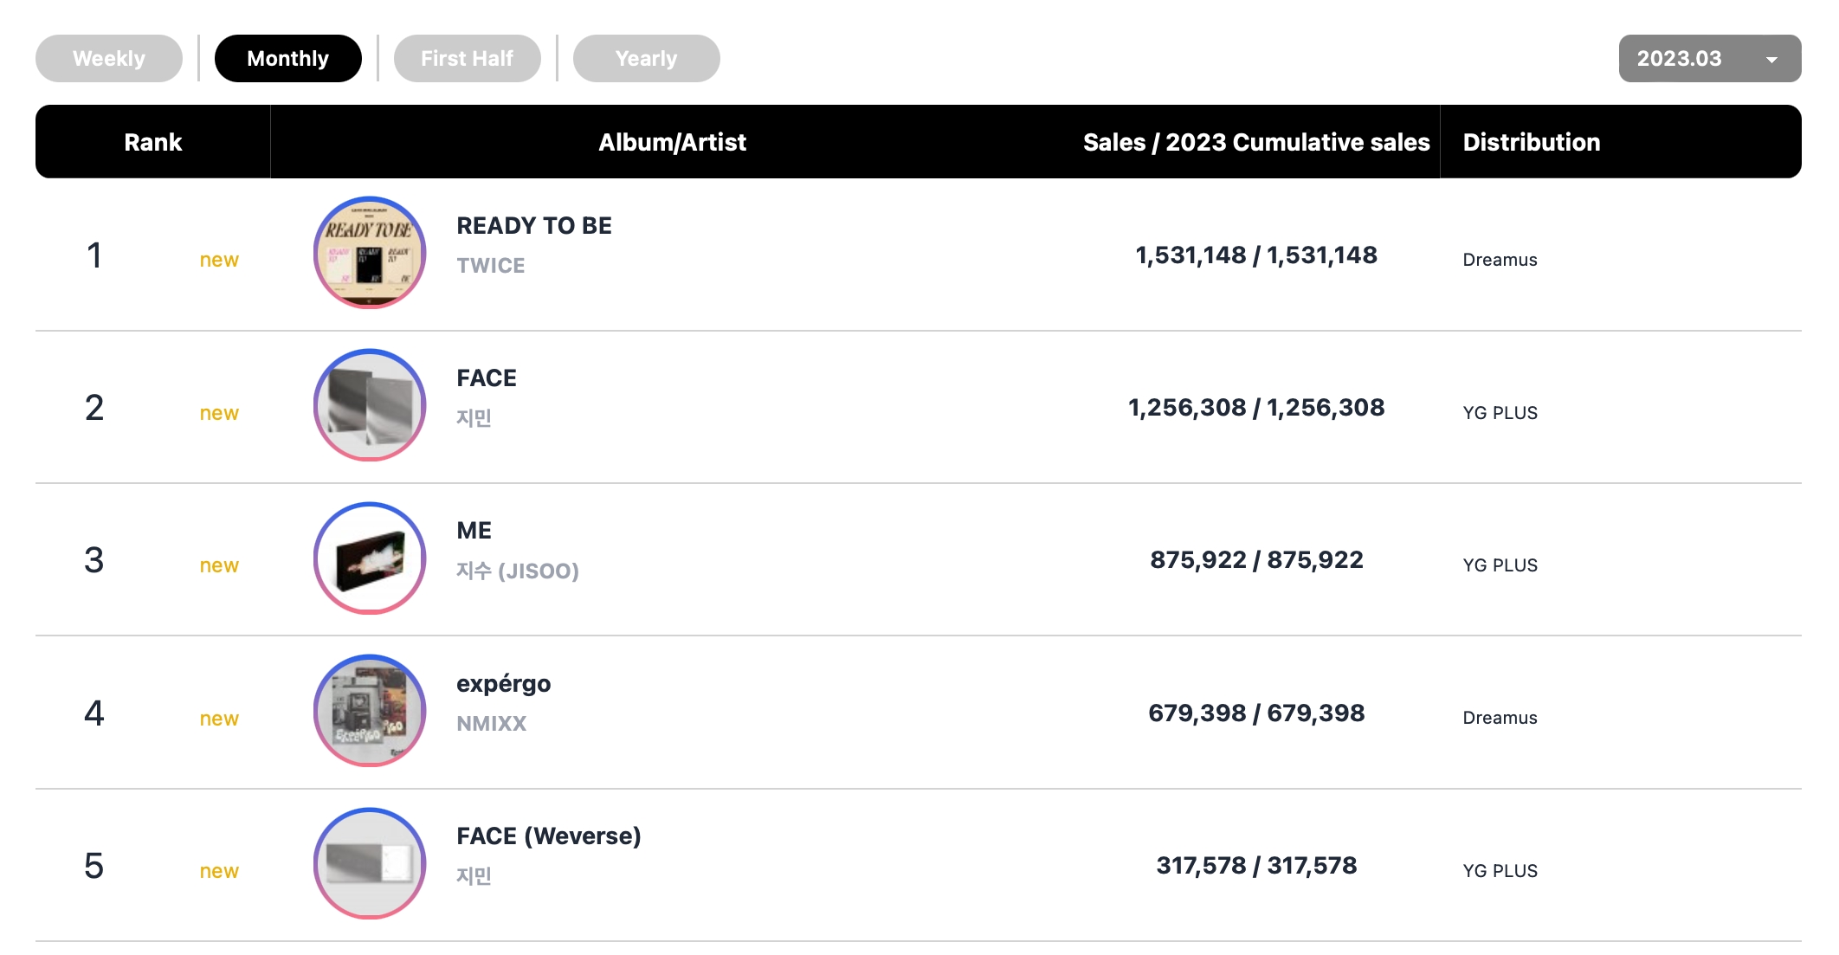Open the 2023.03 month dropdown
Image resolution: width=1839 pixels, height=955 pixels.
[x=1710, y=59]
